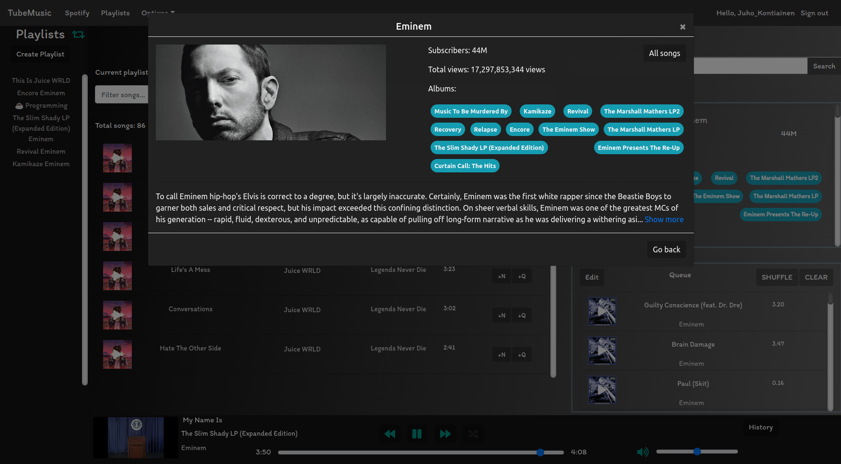The height and width of the screenshot is (464, 841).
Task: Click the volume slider handle
Action: click(697, 452)
